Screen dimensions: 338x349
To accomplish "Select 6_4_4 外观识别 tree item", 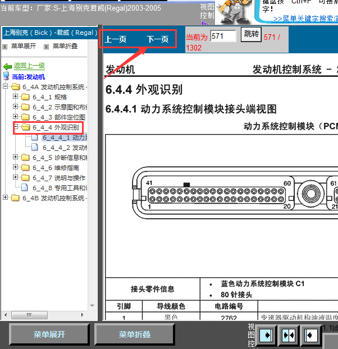I will point(56,127).
